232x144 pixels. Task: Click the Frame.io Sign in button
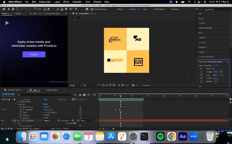tap(34, 54)
